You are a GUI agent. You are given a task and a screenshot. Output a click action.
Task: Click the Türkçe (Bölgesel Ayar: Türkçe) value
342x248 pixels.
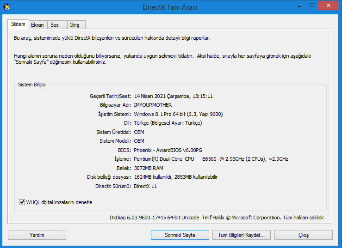pos(168,123)
